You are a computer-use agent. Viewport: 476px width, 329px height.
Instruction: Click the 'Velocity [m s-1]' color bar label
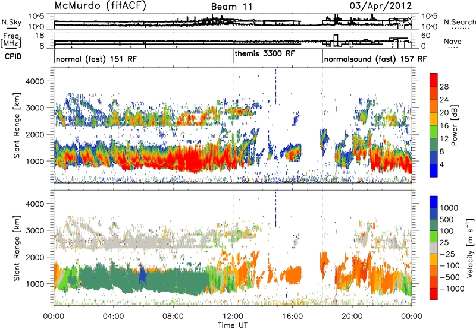tap(470, 248)
